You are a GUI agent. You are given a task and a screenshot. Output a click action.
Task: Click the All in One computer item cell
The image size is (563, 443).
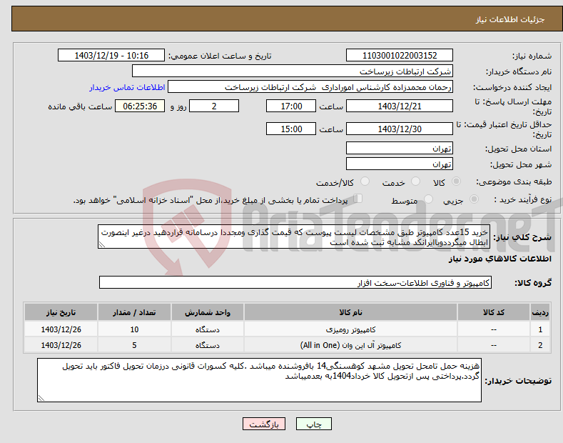(350, 345)
